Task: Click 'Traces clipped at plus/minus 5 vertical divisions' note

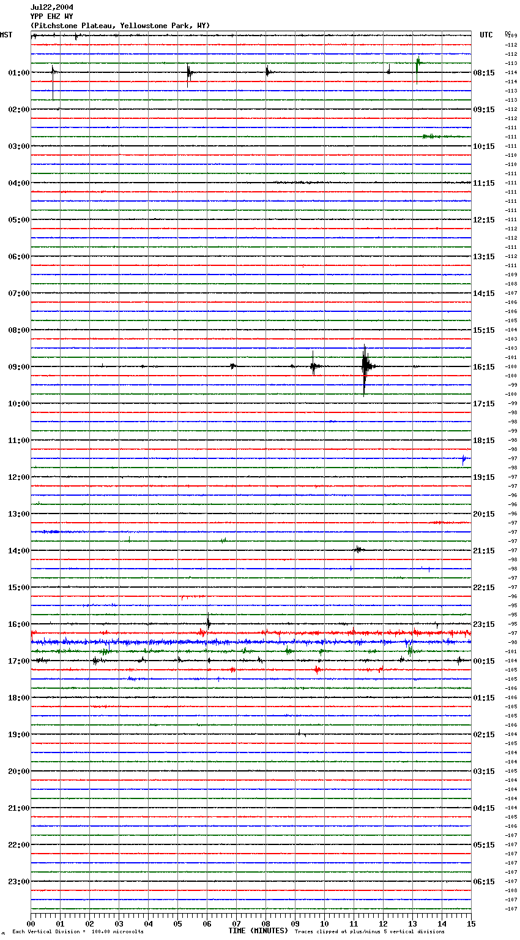Action: 370,932
